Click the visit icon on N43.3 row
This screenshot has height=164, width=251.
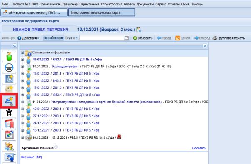(x=28, y=81)
